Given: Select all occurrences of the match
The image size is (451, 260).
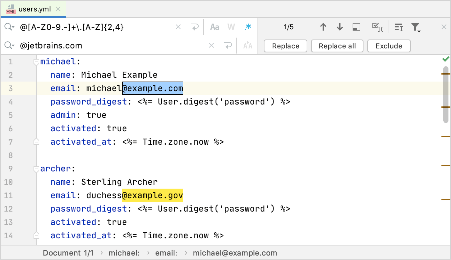Looking at the screenshot, I should click(x=378, y=27).
